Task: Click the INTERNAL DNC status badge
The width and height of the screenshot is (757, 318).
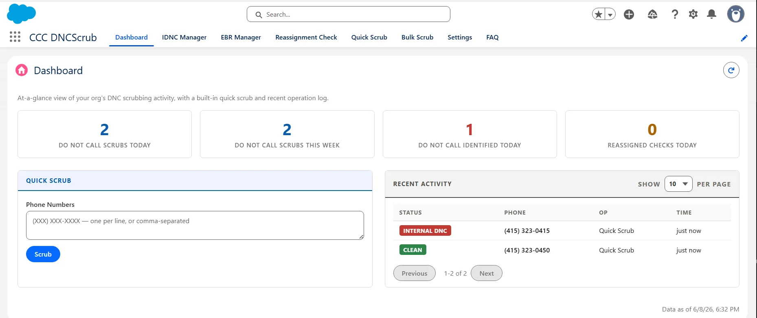Action: (x=425, y=230)
